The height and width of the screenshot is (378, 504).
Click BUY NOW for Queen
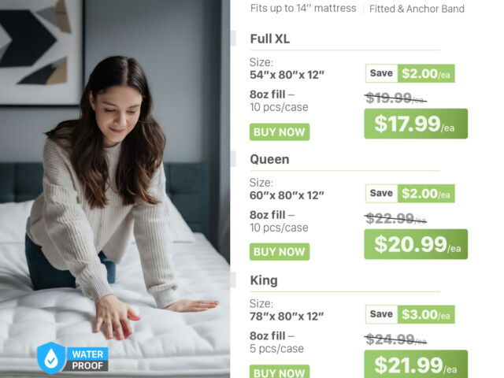coord(280,252)
